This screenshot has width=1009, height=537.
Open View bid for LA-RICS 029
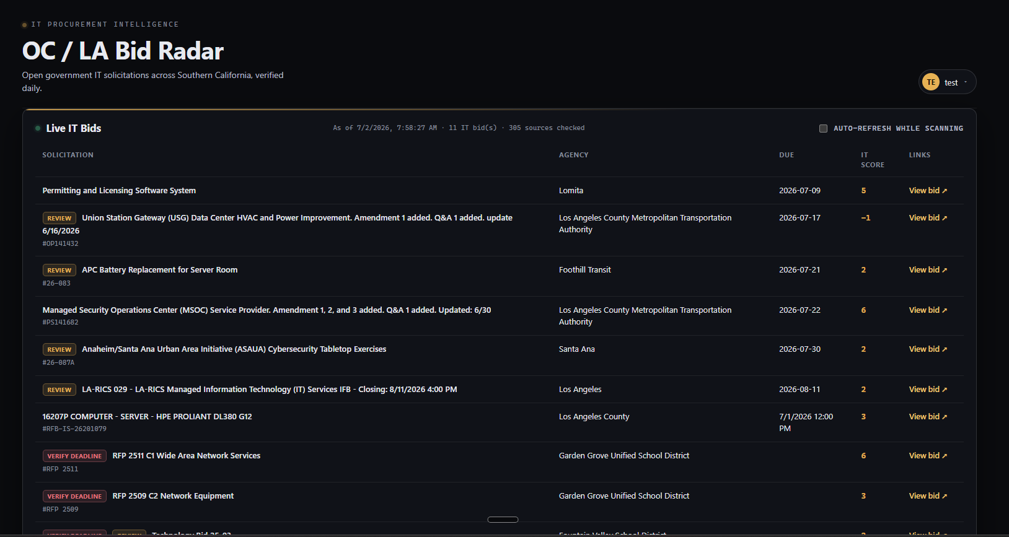pyautogui.click(x=928, y=390)
